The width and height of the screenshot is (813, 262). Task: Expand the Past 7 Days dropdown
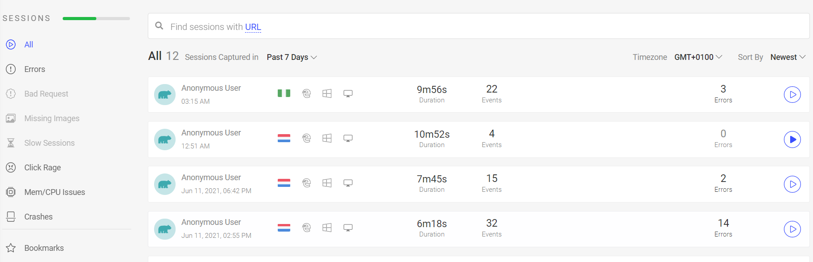(x=292, y=57)
